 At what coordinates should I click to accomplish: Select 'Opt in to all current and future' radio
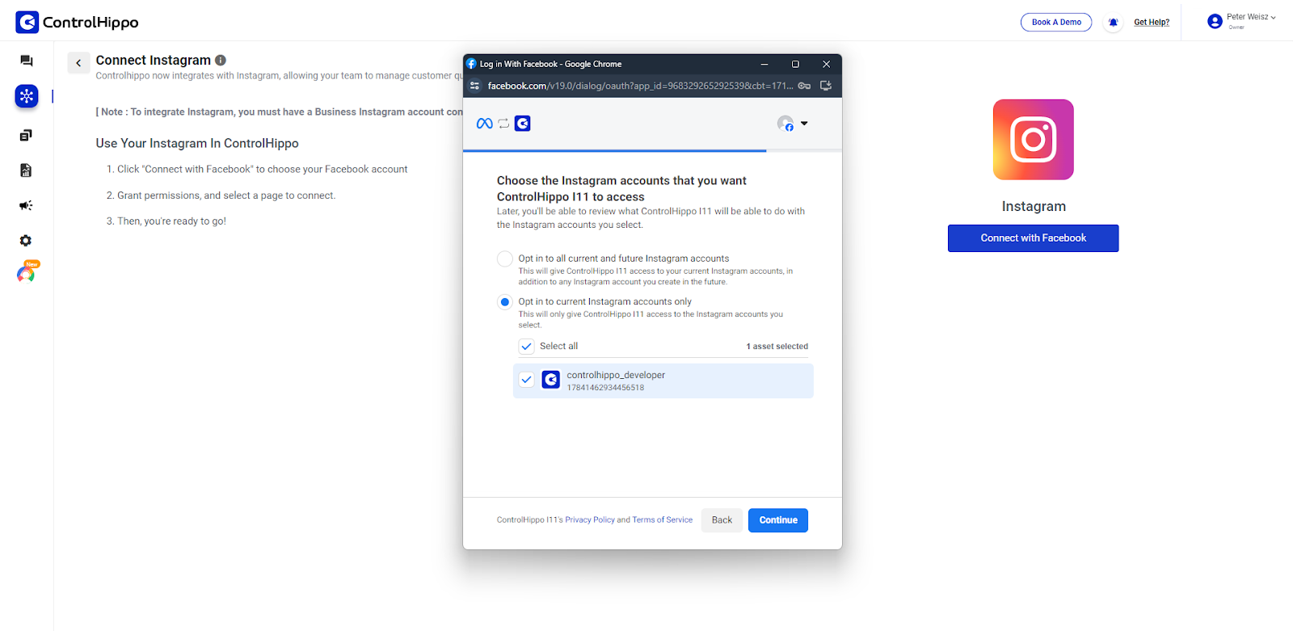pos(505,259)
